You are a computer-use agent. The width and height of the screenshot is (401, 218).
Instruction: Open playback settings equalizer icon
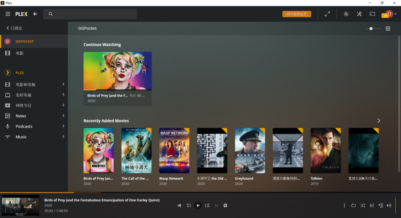pos(372,206)
